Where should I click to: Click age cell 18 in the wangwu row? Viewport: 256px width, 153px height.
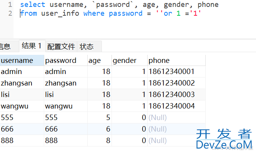[x=100, y=106]
